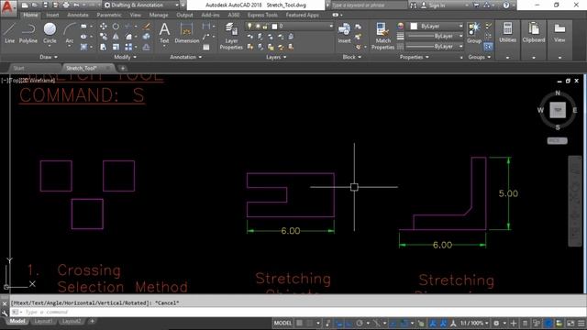
Task: Toggle 2D Object Snap in status bar
Action: pyautogui.click(x=404, y=323)
